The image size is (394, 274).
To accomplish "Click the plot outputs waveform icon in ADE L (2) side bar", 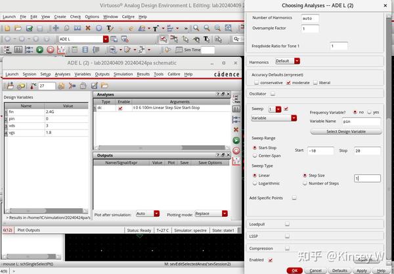I will pos(236,161).
